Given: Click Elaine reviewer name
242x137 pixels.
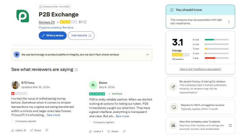Looking at the screenshot, I should [103, 83].
